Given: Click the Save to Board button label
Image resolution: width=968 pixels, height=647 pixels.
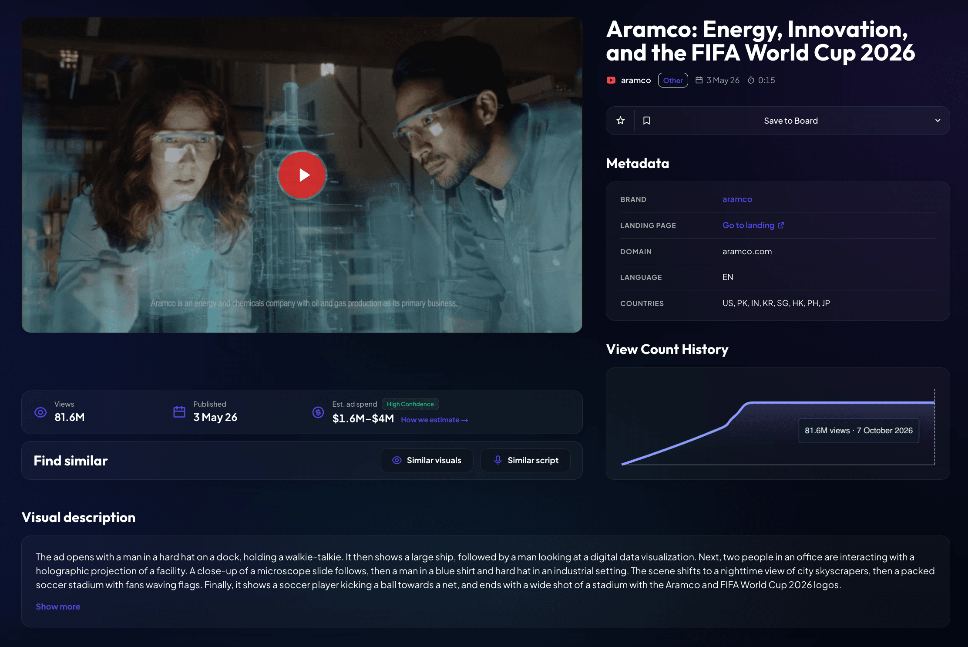Looking at the screenshot, I should [x=791, y=121].
